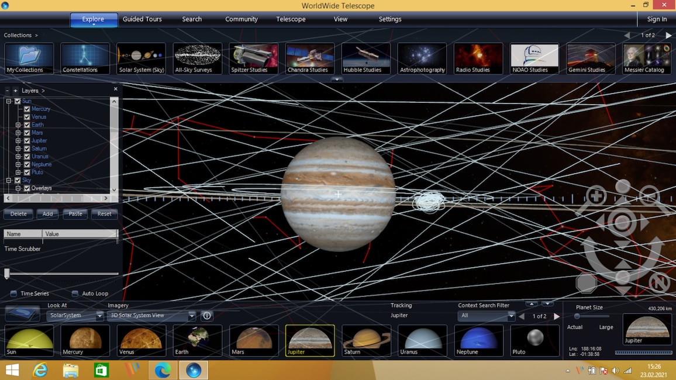Screen dimensions: 676x380
Task: Click the North compass icon
Action: tap(659, 283)
